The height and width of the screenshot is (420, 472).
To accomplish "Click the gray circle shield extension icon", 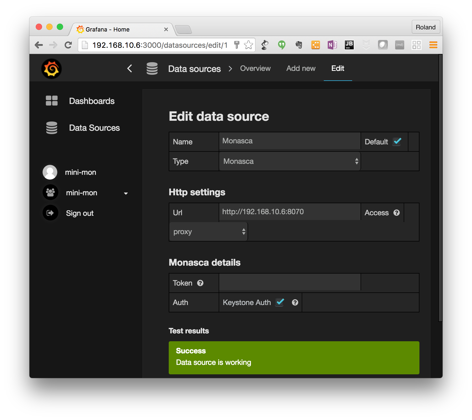I will tap(383, 45).
